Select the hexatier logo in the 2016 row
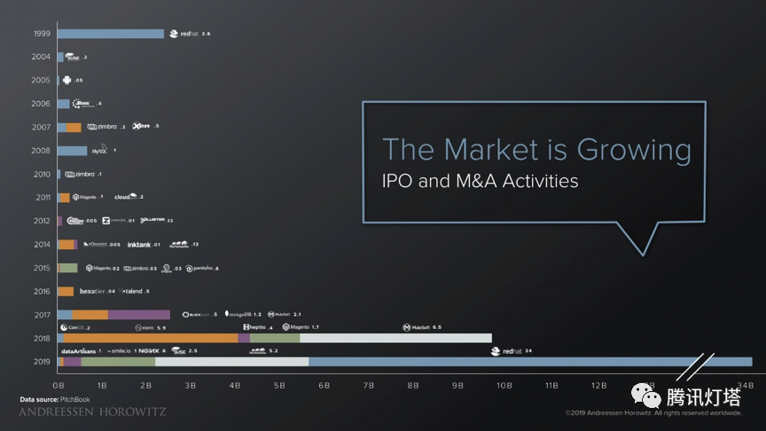Viewport: 766px width, 431px height. point(92,291)
